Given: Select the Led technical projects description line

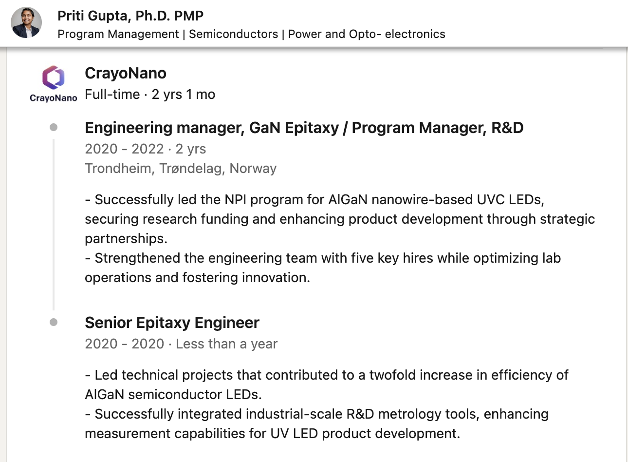Looking at the screenshot, I should 327,385.
